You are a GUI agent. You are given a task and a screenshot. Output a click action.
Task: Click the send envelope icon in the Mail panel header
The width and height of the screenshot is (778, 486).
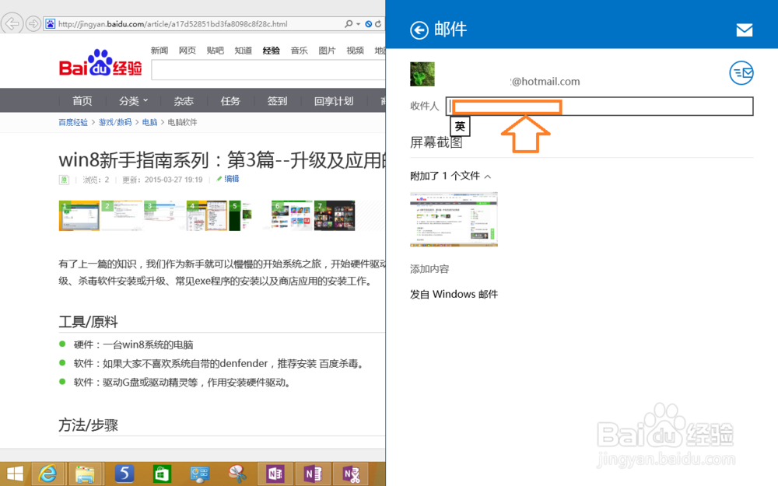(744, 30)
